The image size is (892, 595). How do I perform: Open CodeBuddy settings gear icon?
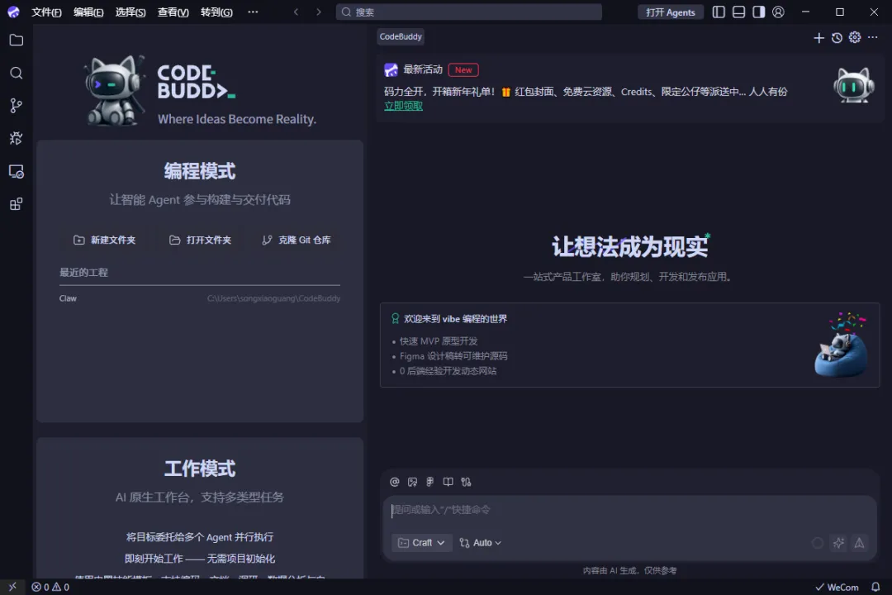click(855, 37)
